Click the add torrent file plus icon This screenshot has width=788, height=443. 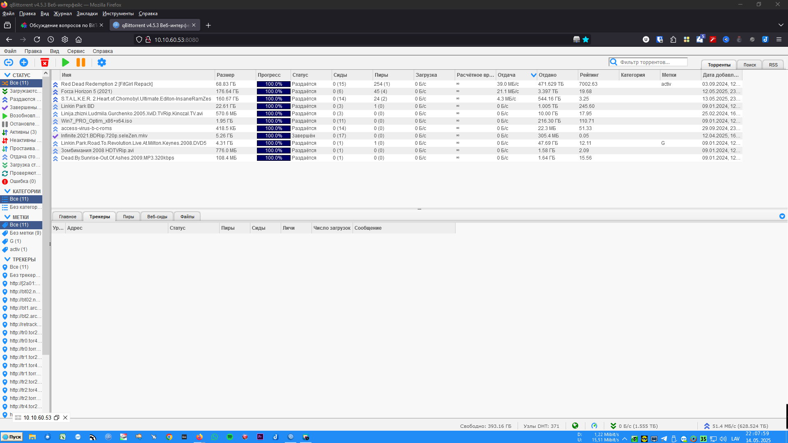tap(24, 62)
